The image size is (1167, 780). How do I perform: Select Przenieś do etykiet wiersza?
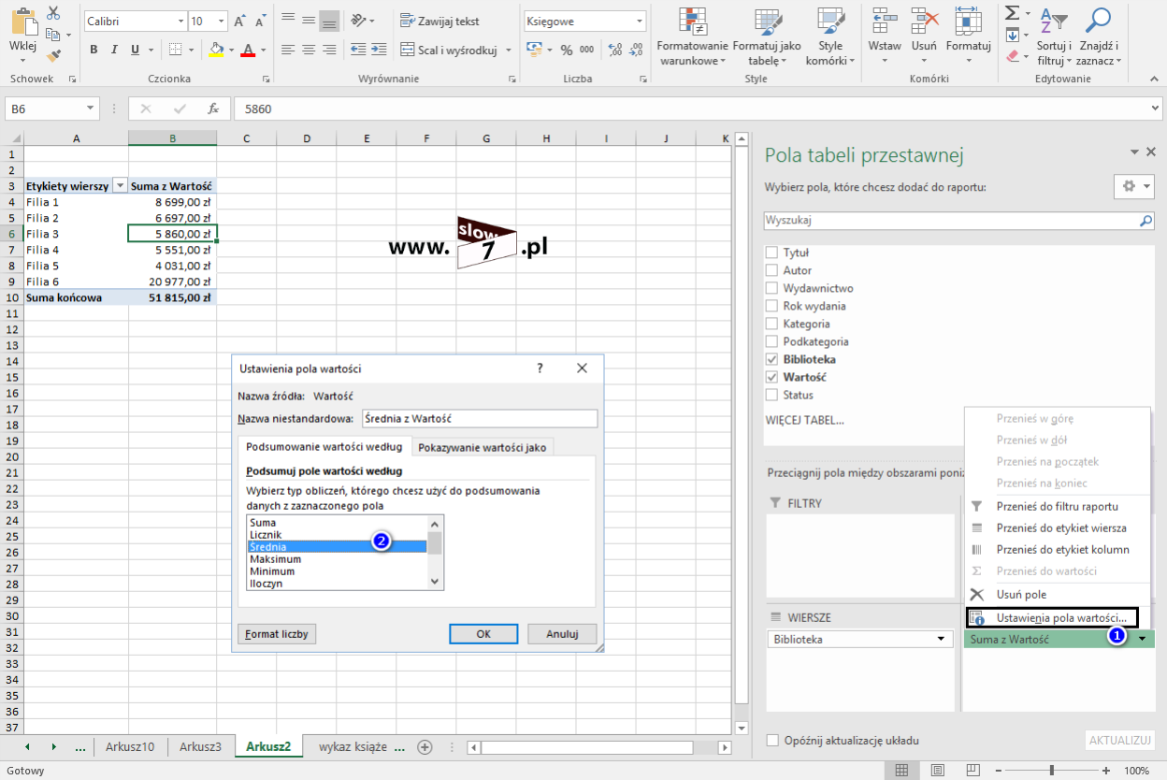coord(1058,527)
